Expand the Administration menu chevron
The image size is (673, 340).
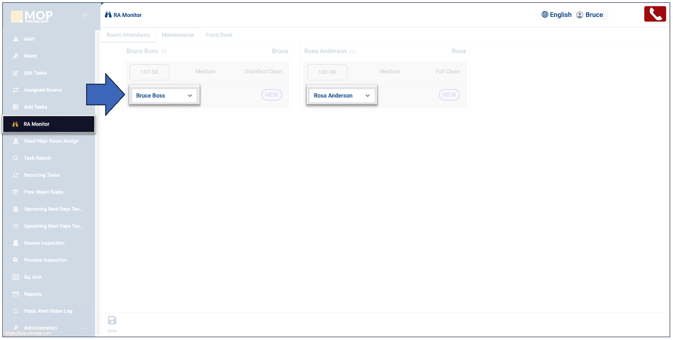83,328
